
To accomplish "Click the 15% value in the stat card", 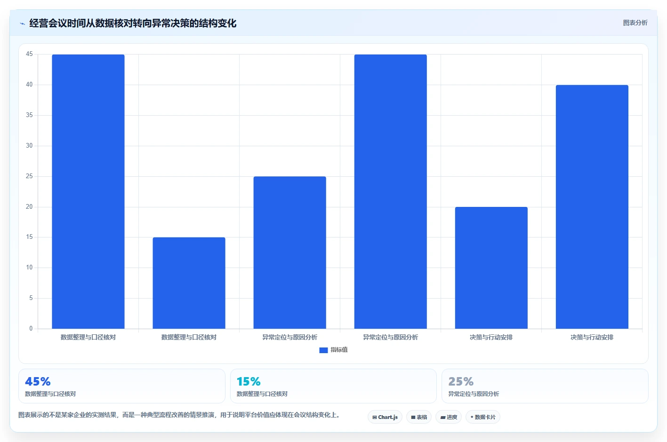I will point(249,381).
